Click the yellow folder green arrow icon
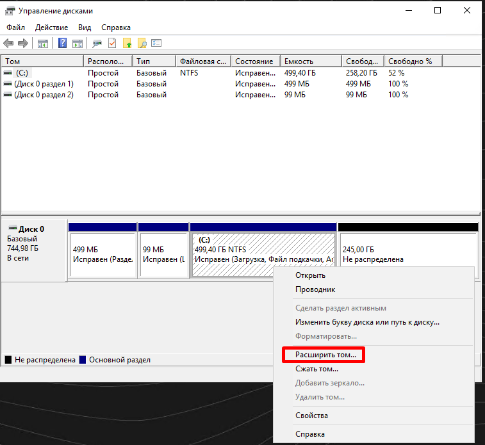 point(127,44)
